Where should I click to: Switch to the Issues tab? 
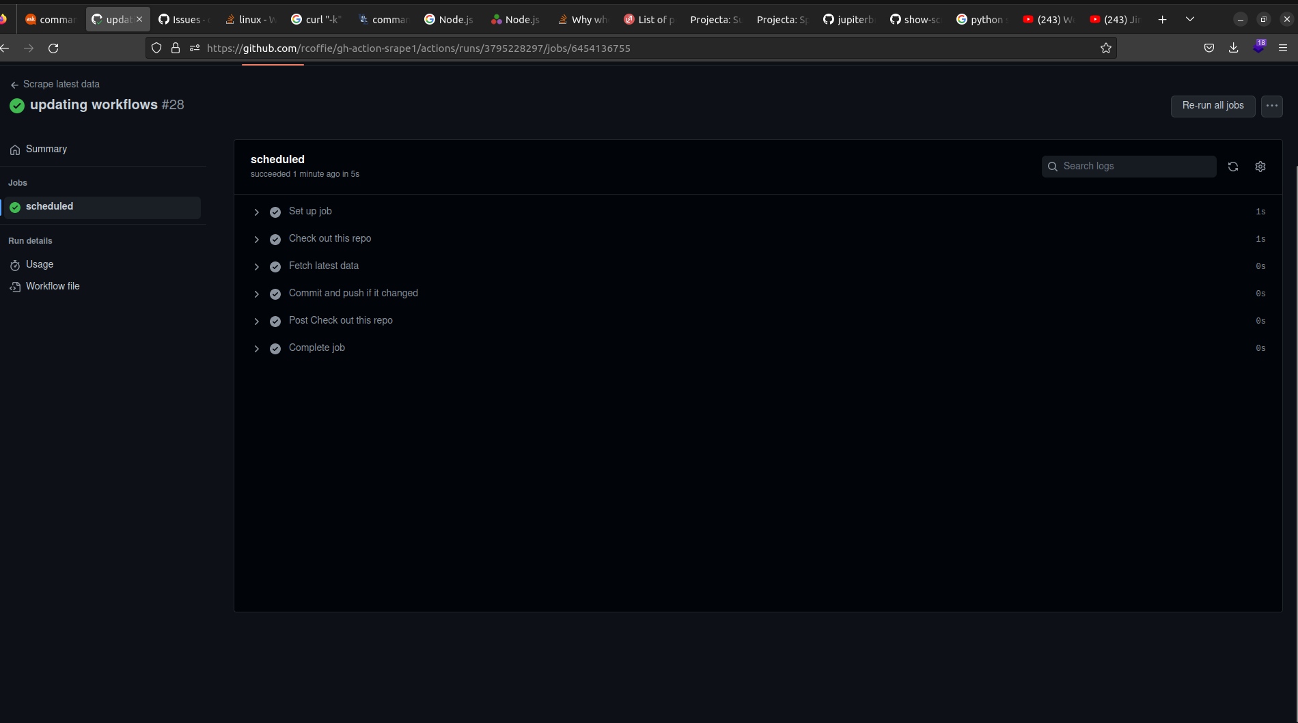[x=184, y=19]
